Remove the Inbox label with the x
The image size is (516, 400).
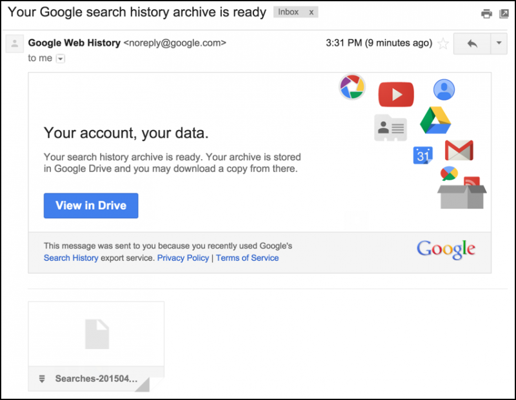tap(312, 12)
